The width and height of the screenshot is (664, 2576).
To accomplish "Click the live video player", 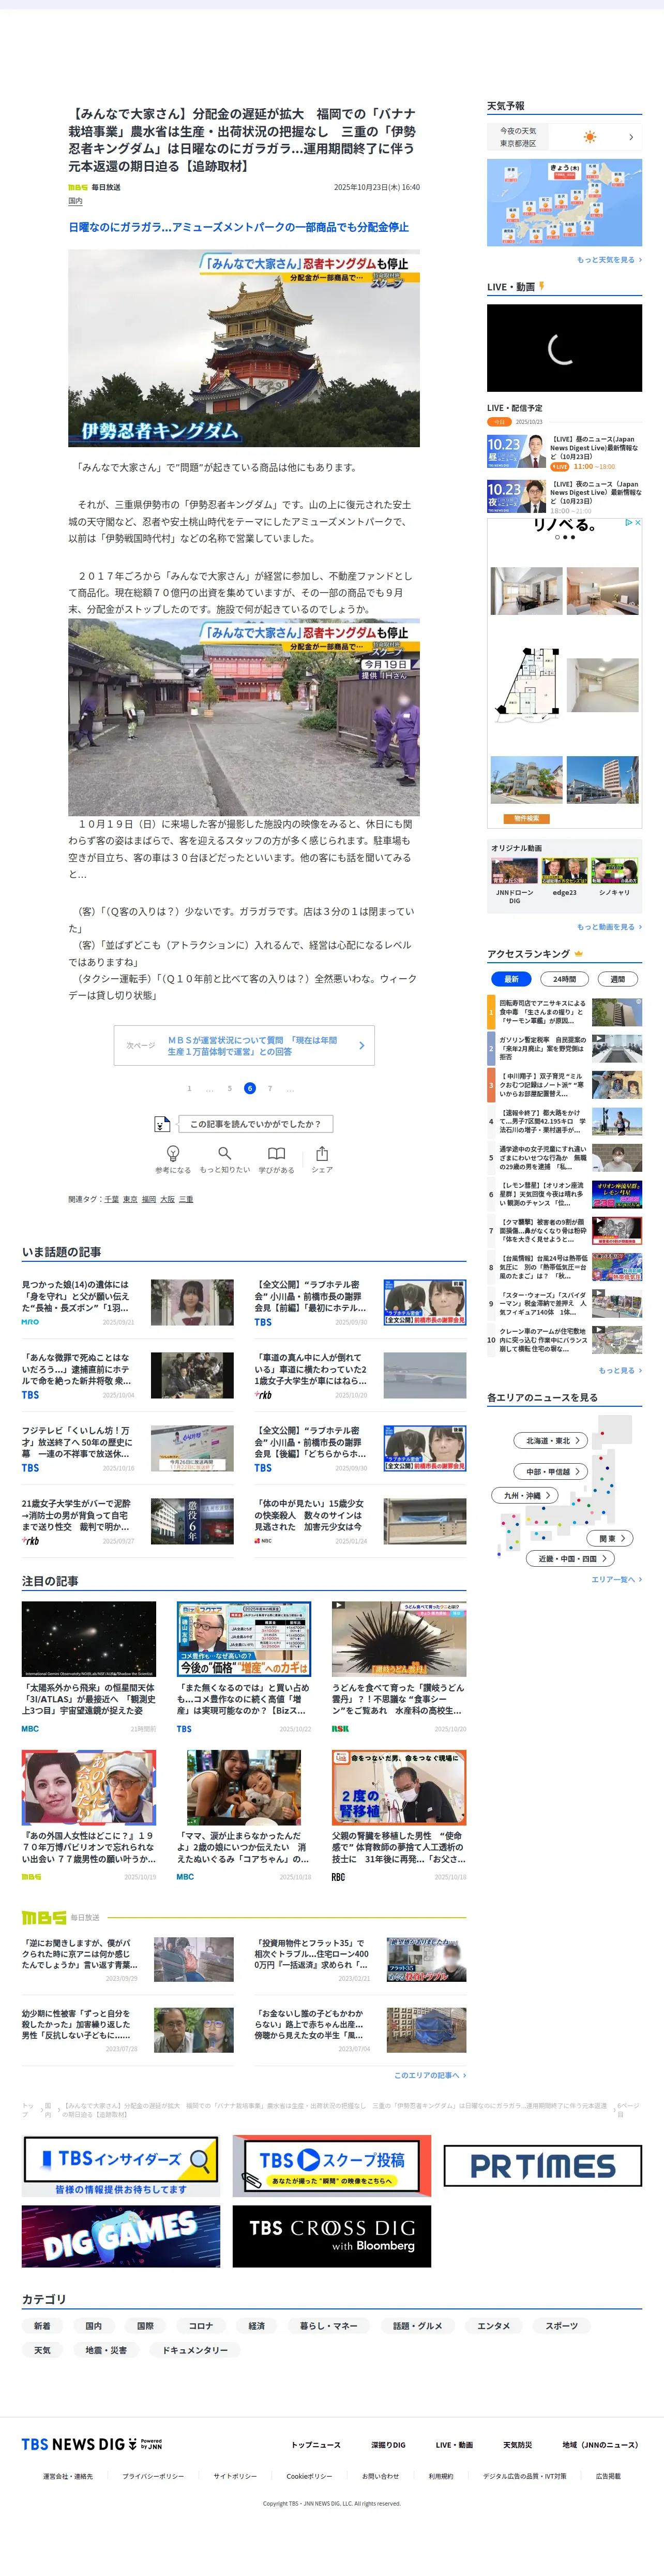I will (x=564, y=348).
